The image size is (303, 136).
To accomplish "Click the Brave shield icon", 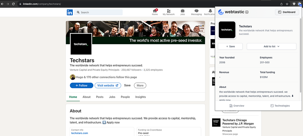I will [x=294, y=4].
